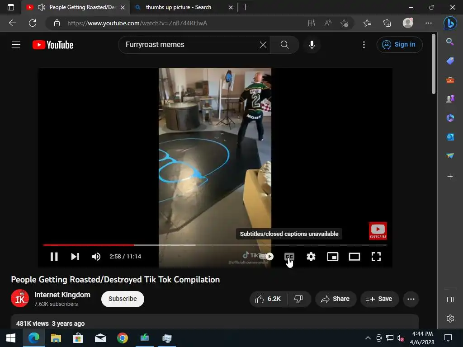Image resolution: width=463 pixels, height=347 pixels.
Task: Share this video
Action: 335,299
